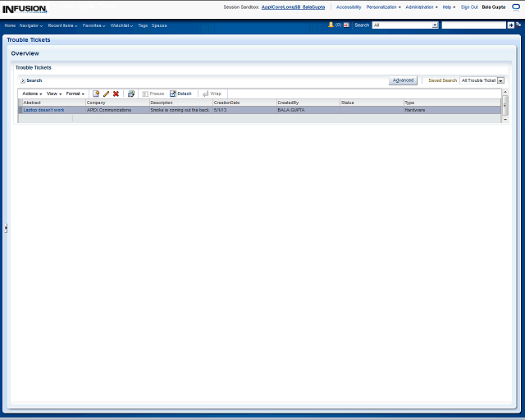
Task: Sort by the Abstract column header
Action: [53, 103]
